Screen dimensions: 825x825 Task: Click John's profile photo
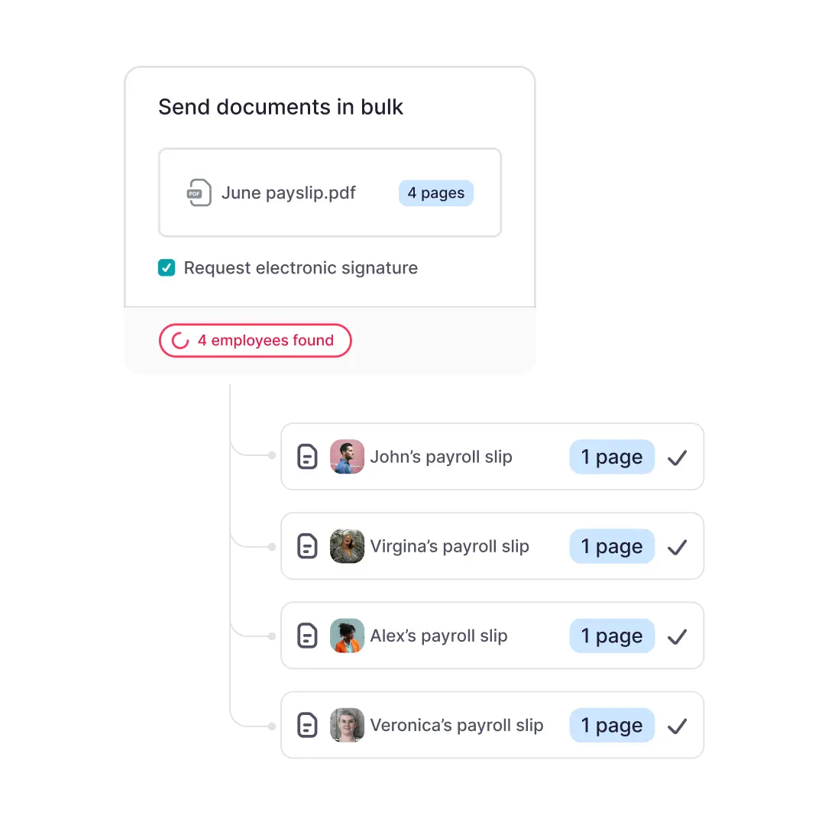pyautogui.click(x=347, y=457)
